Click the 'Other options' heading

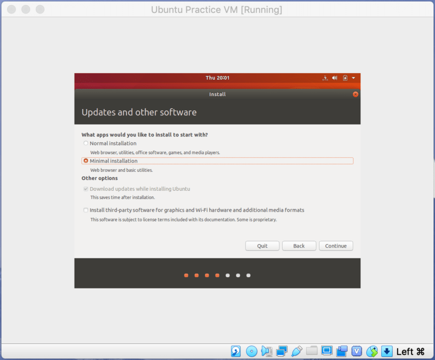99,178
